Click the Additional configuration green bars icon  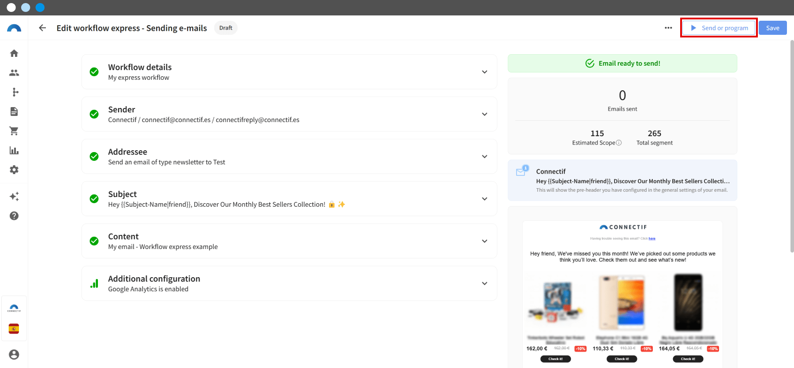[94, 283]
